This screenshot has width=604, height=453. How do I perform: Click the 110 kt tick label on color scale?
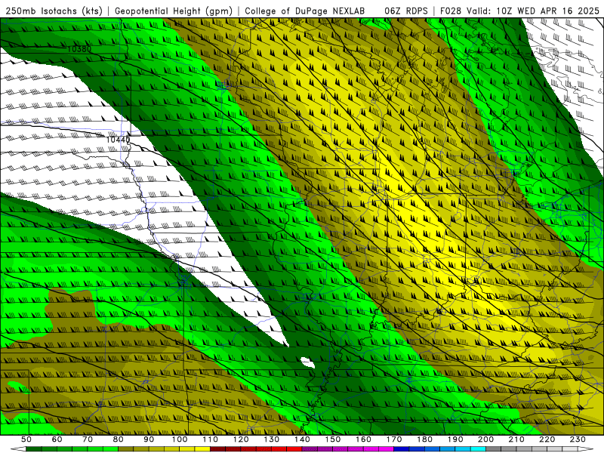point(211,439)
